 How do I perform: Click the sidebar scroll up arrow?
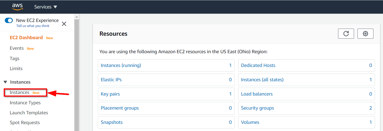[77, 17]
